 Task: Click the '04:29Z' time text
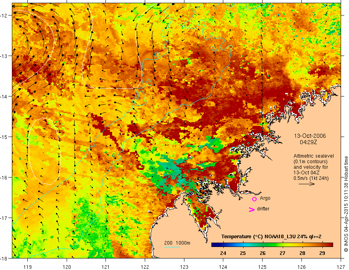[x=308, y=142]
